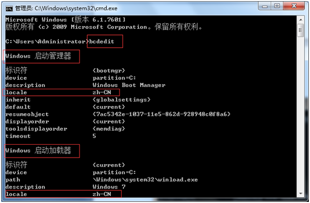Click the scrollbar track below the thumb
This screenshot has width=310, height=203.
pos(301,113)
